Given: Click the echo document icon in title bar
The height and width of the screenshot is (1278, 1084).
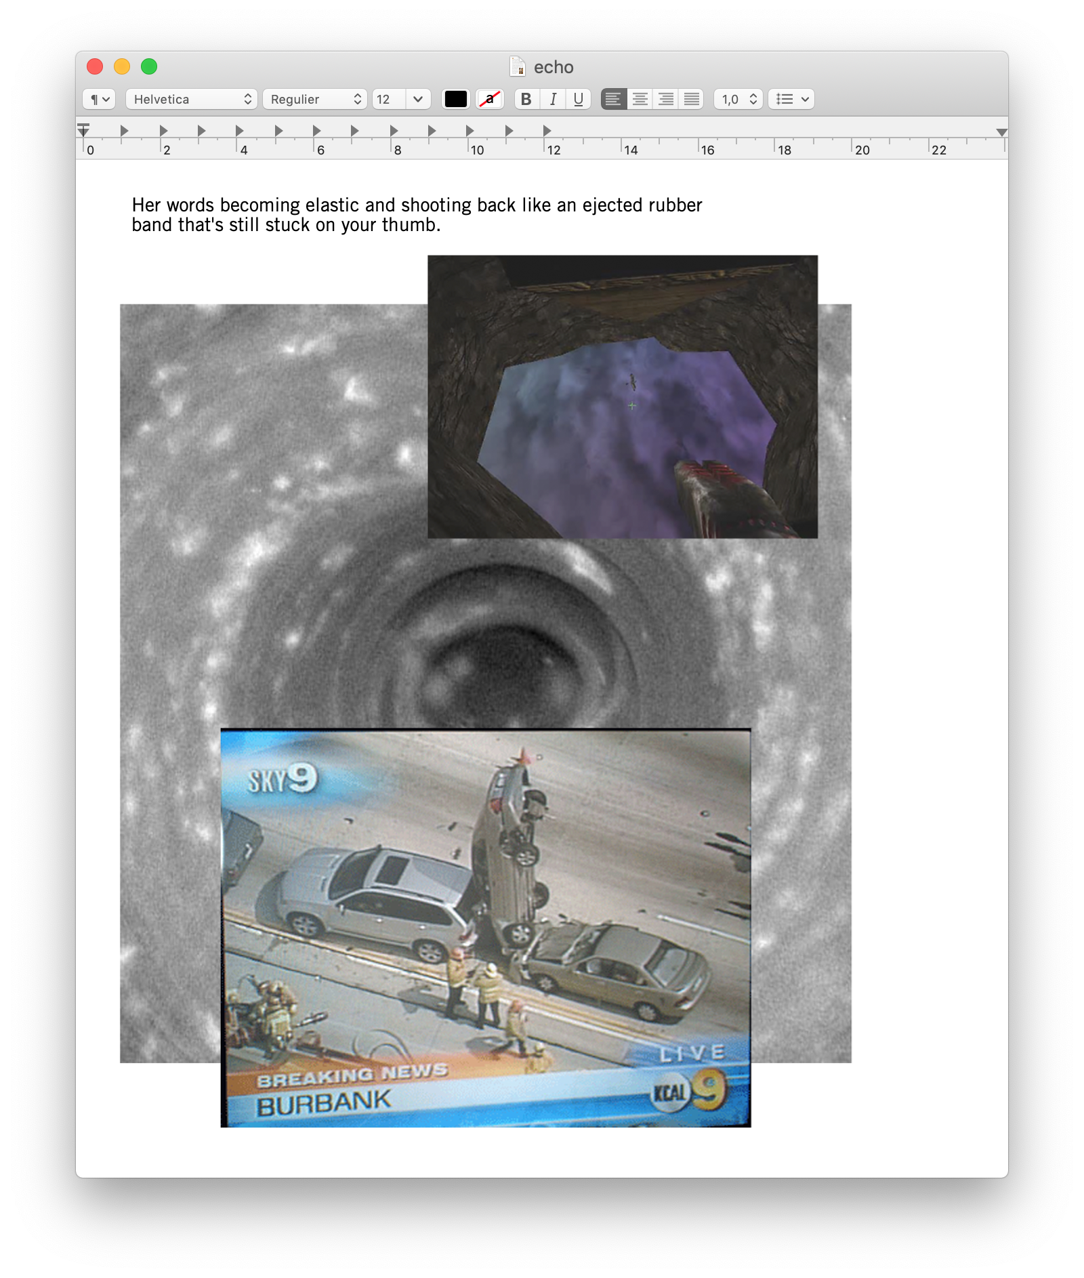Looking at the screenshot, I should 518,66.
